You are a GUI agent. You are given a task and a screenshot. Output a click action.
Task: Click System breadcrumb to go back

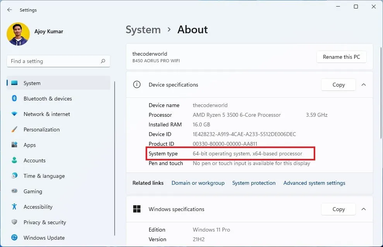point(143,30)
